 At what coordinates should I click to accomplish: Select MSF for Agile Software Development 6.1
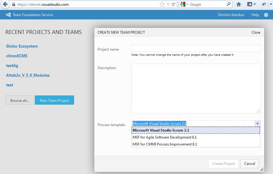[196, 137]
